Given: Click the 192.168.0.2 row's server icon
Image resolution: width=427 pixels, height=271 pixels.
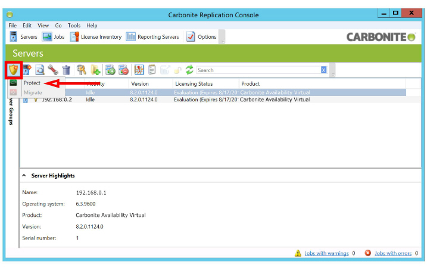Looking at the screenshot, I should (x=26, y=100).
